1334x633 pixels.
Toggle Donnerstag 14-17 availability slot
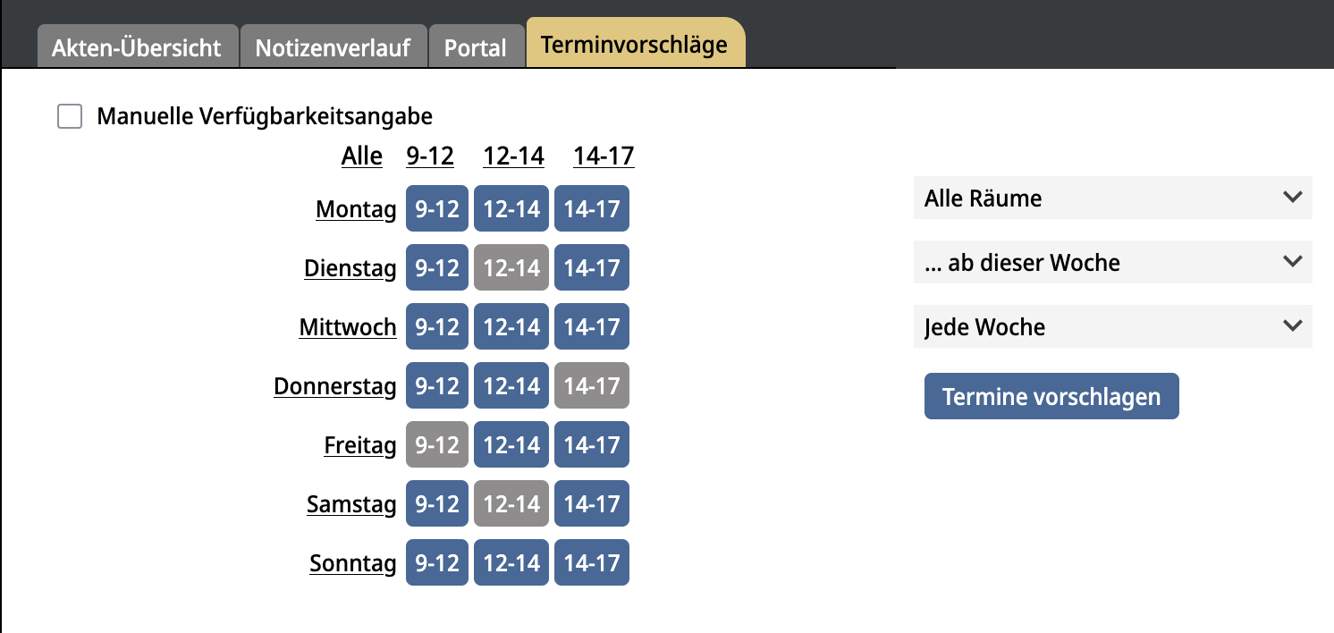point(591,386)
